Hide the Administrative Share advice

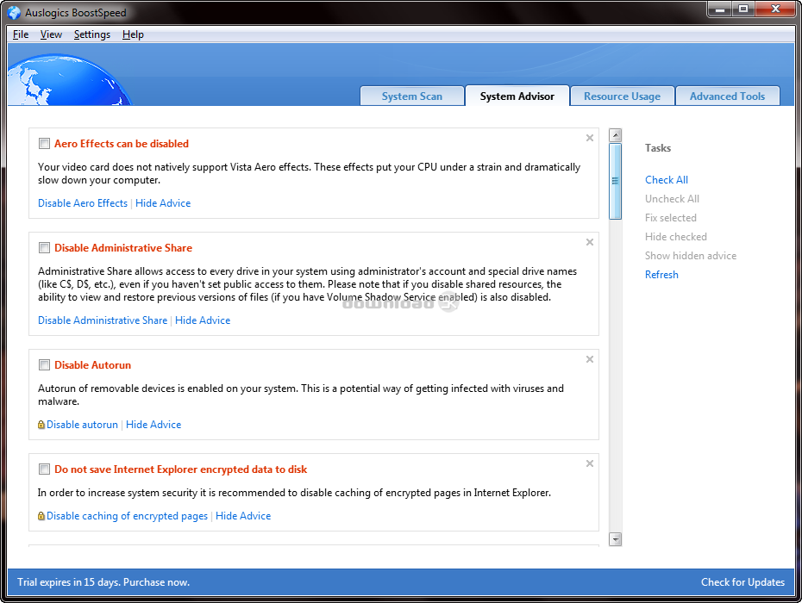coord(203,320)
